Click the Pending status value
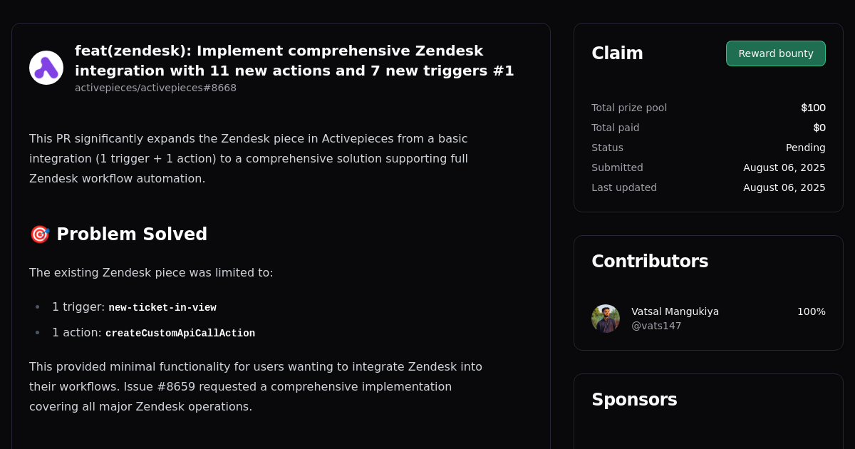The width and height of the screenshot is (855, 449). 806,148
